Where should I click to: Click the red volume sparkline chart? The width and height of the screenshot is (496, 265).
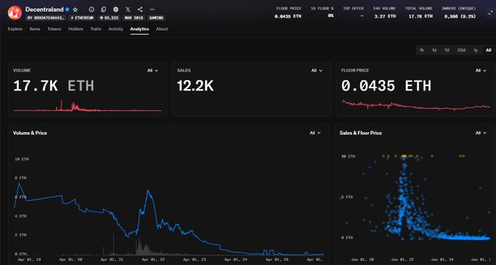pos(88,107)
